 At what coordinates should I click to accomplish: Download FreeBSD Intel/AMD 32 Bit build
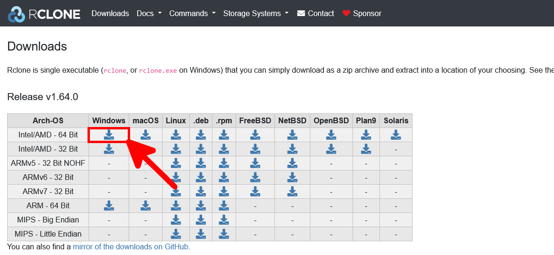[255, 149]
